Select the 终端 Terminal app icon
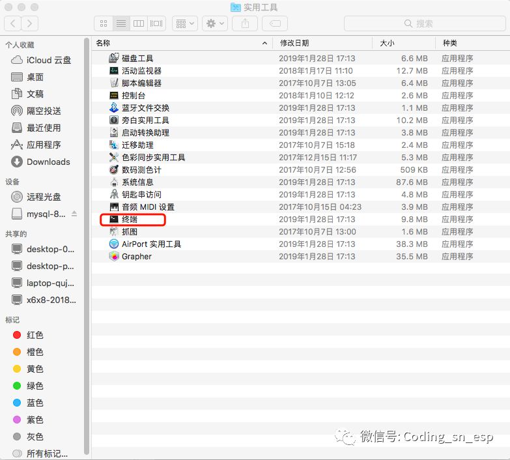Screen dimensions: 510x460 click(114, 220)
